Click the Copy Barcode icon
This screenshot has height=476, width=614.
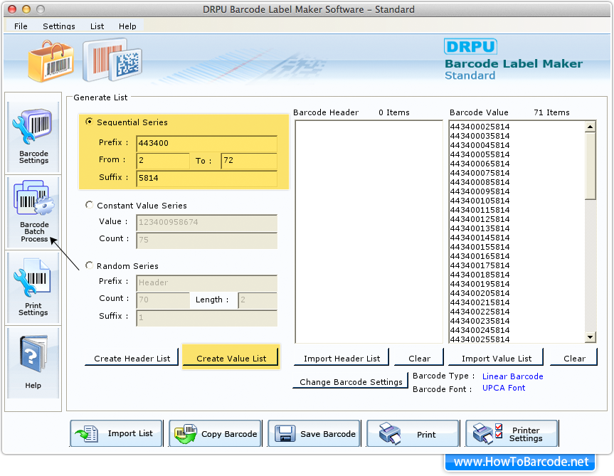coord(186,434)
